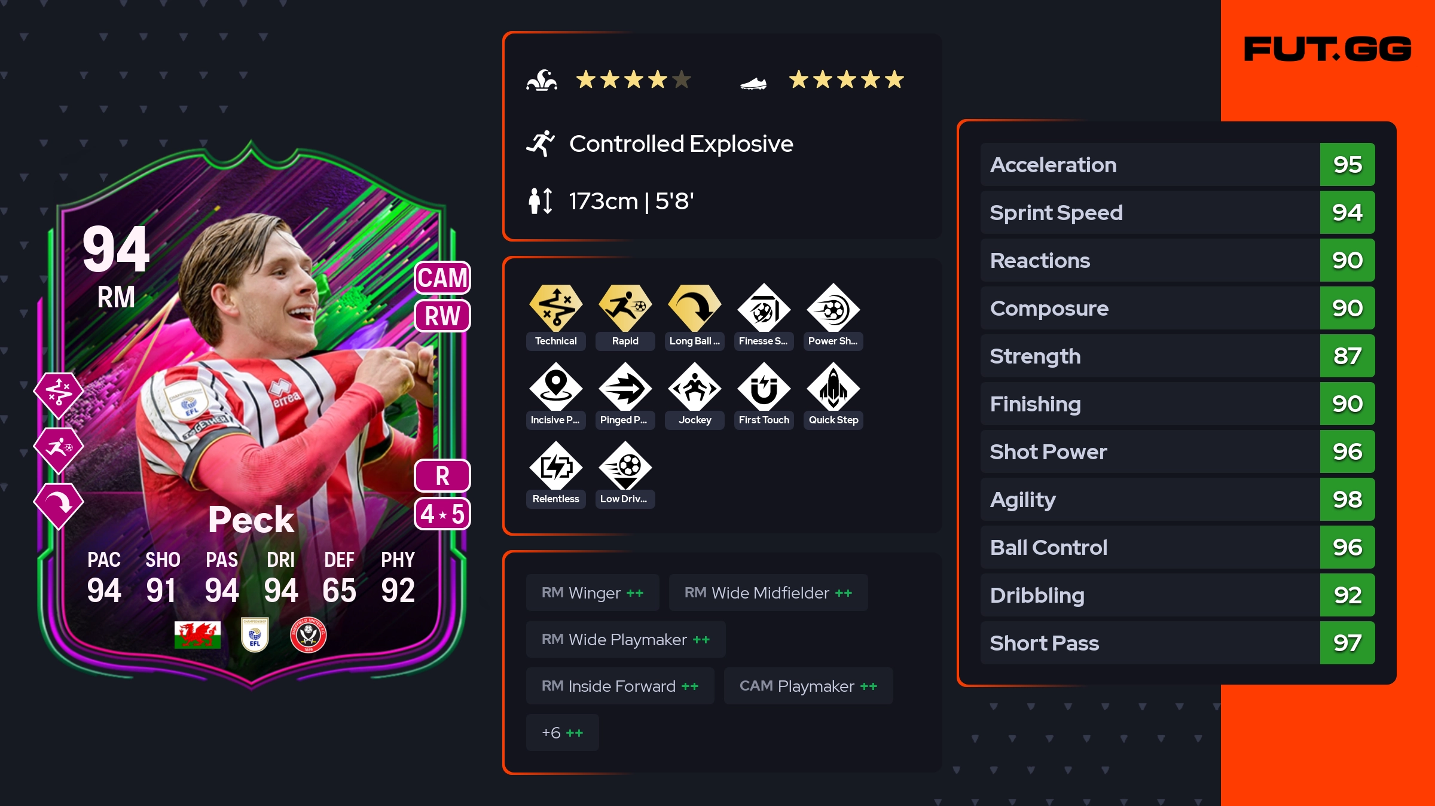Viewport: 1435px width, 806px height.
Task: Open the FUT.GG logo link
Action: click(1327, 49)
